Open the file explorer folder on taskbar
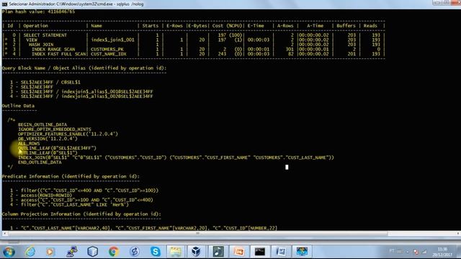The image size is (461, 259). pos(176,252)
